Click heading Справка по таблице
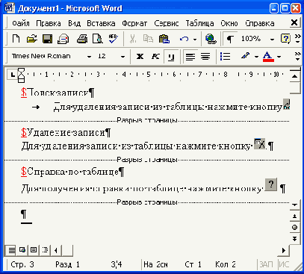304x274 pixels. (72, 172)
